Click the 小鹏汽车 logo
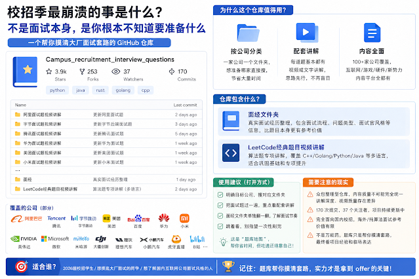This screenshot has width=419, height=279. click(151, 240)
